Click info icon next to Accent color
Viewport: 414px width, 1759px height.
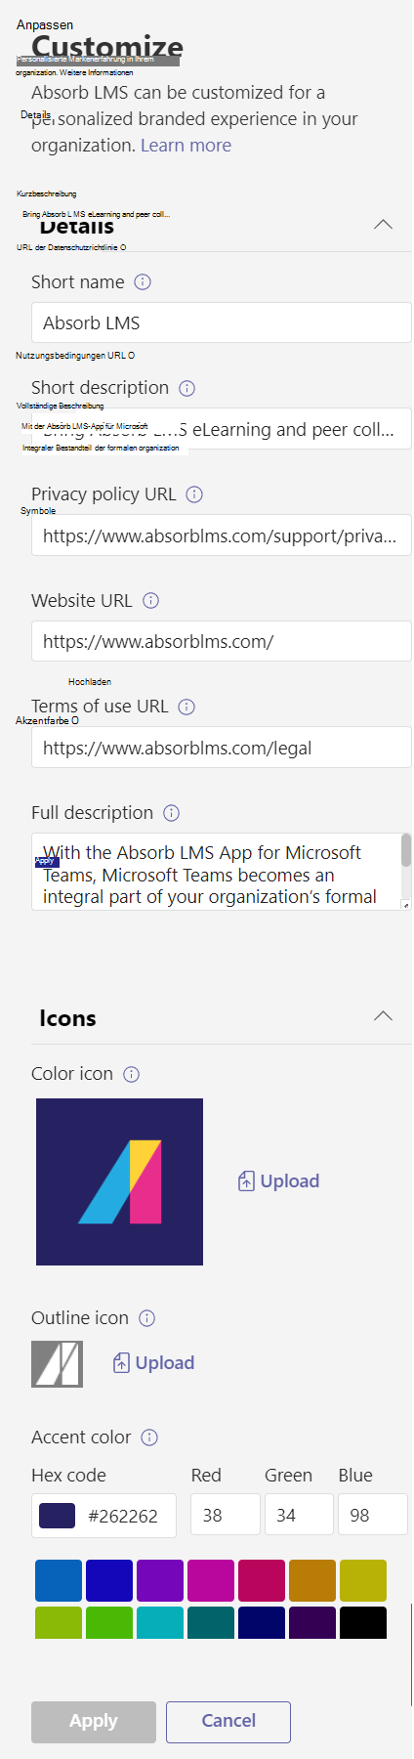point(149,1437)
